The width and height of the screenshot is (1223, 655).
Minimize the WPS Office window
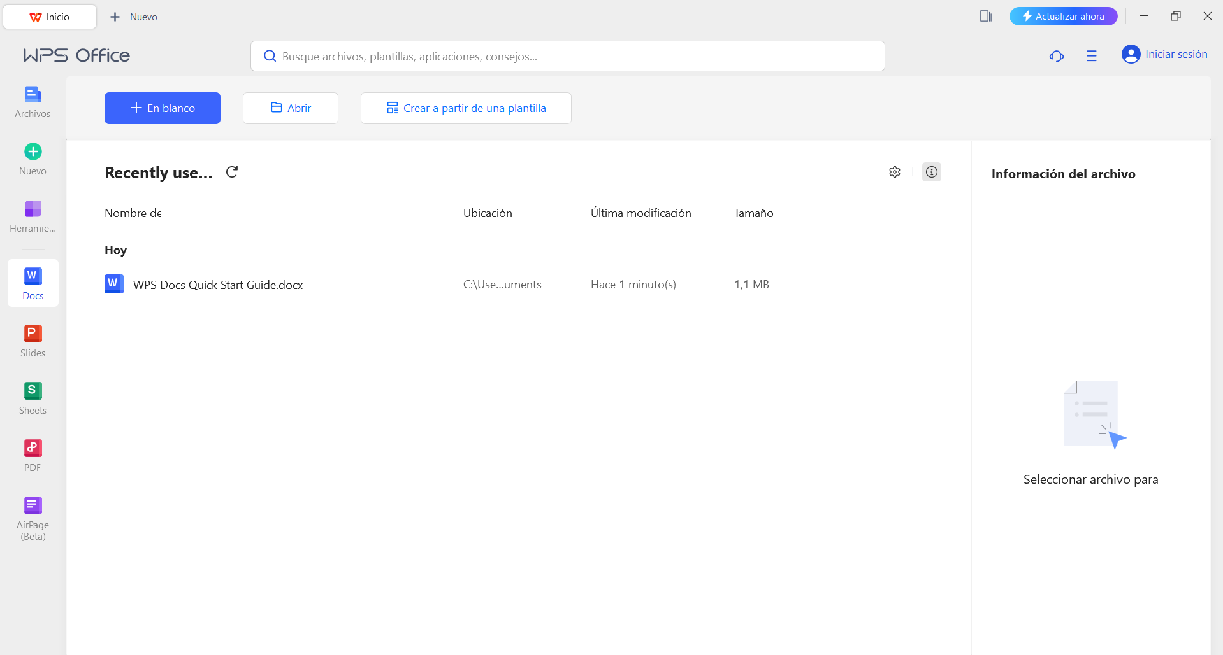[1144, 16]
